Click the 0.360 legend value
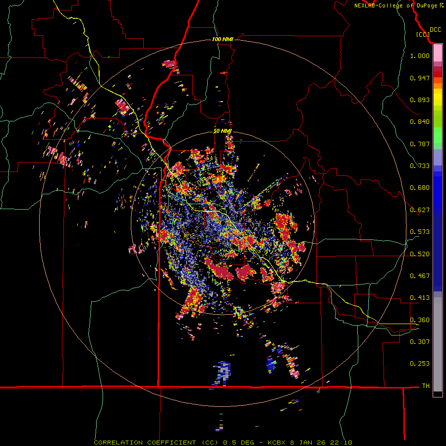Screen dimensions: 446x446 [x=420, y=320]
